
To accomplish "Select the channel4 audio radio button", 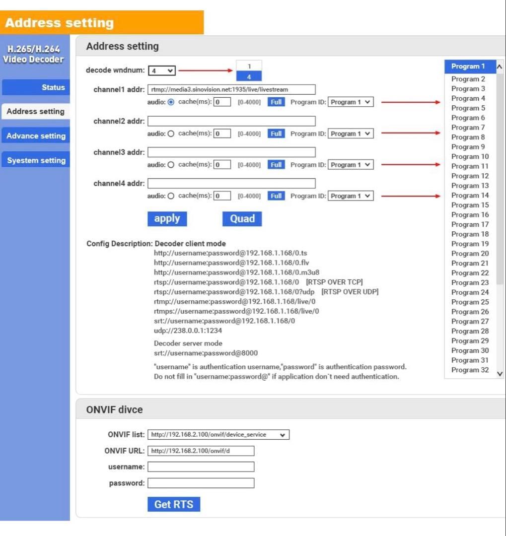I will click(x=171, y=196).
